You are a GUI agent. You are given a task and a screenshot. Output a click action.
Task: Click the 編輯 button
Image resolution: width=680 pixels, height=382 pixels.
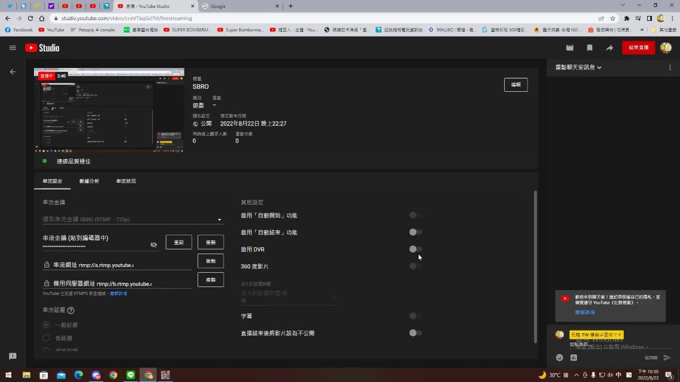click(516, 84)
